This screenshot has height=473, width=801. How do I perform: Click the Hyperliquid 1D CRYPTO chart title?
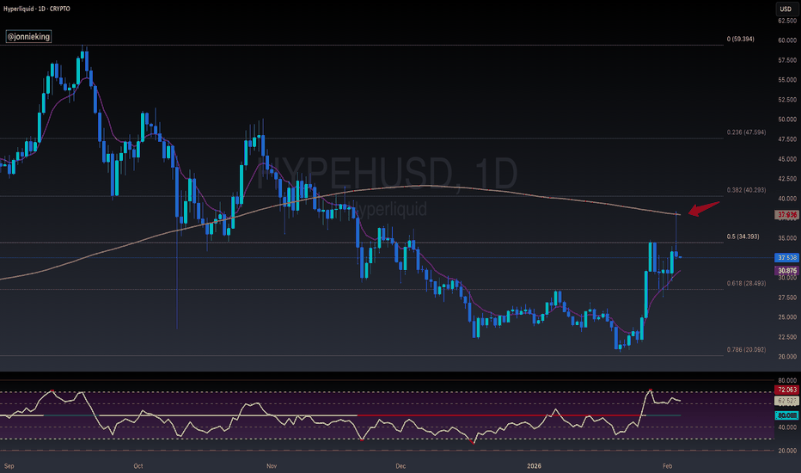[37, 9]
